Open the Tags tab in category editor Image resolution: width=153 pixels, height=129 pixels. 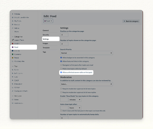(44, 52)
